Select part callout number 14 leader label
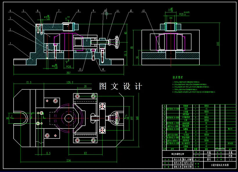This screenshot has width=238, height=172. tap(103, 69)
